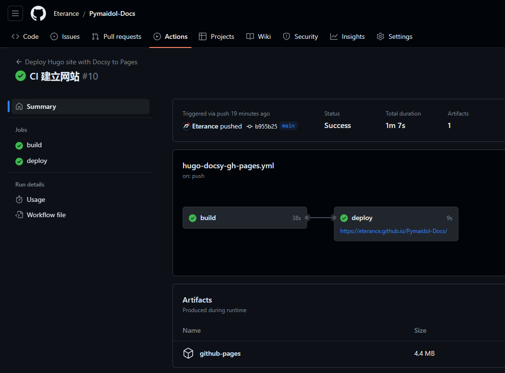Download the github-pages artifact
Screen dimensions: 505x373
coord(220,353)
